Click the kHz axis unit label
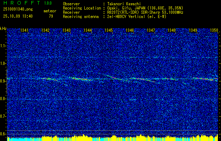Screen dimensions: 221x141 pyautogui.click(x=3, y=29)
